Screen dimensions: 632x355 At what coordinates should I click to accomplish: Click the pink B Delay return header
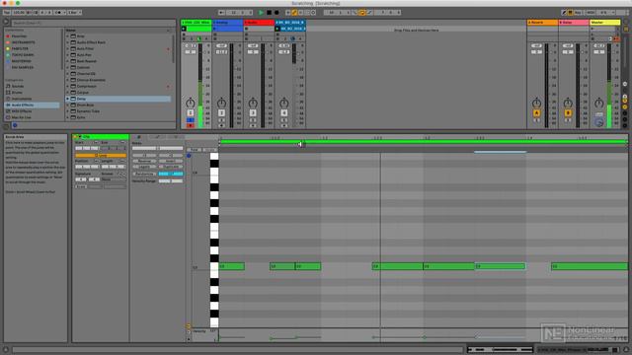tap(574, 23)
